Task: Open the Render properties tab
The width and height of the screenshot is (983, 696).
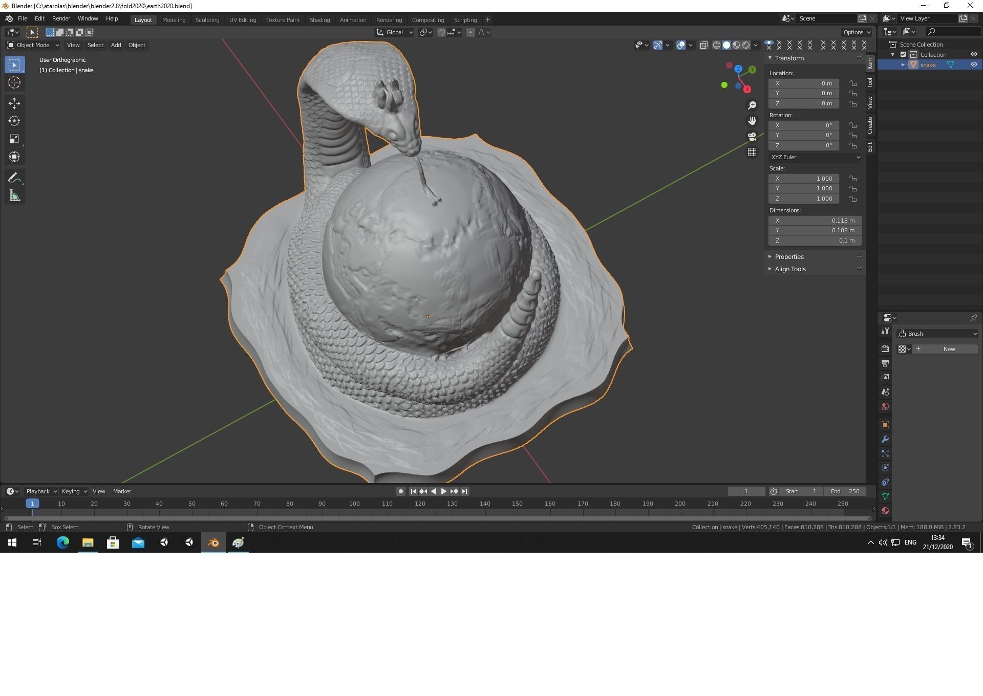Action: point(885,349)
